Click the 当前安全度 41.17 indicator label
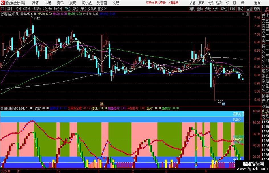Viewport: 269px width, 173px height. [79, 108]
